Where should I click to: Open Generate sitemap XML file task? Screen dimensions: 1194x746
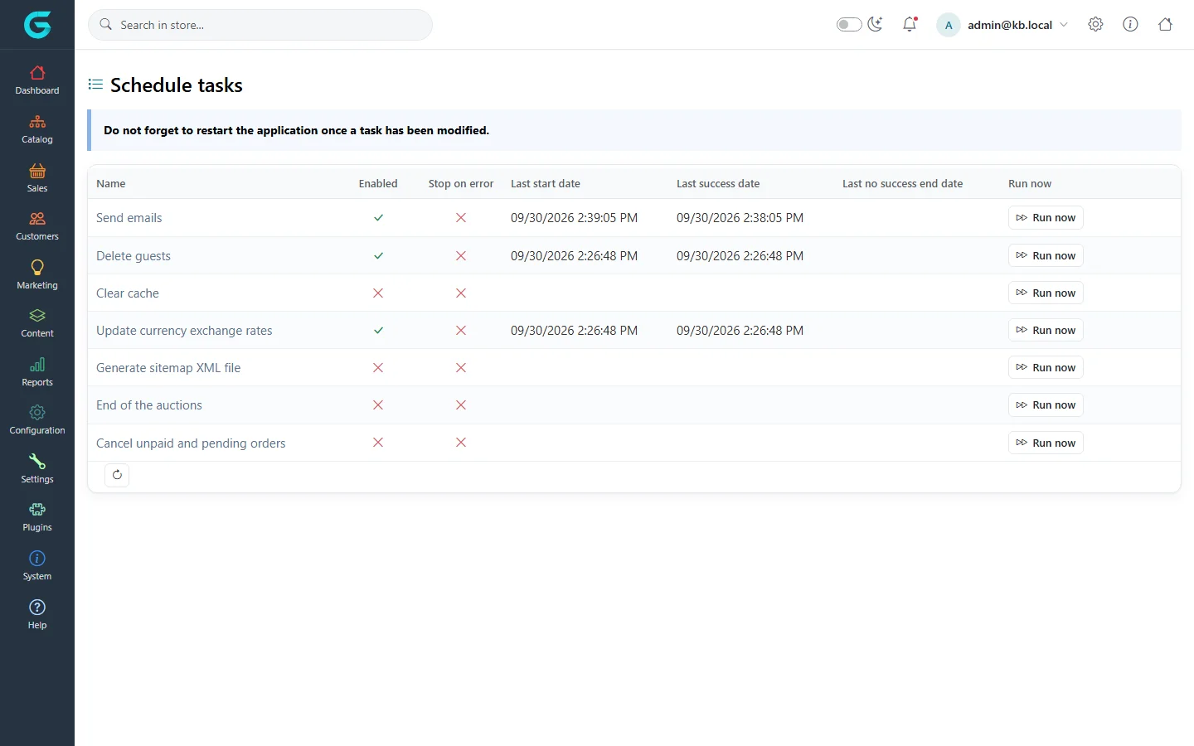(x=168, y=368)
